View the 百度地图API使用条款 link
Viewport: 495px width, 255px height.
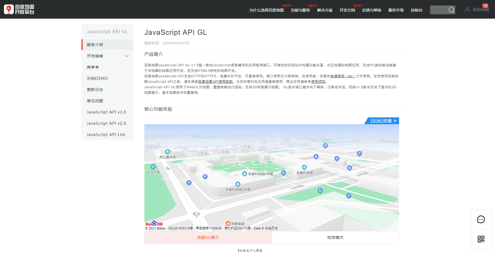click(215, 81)
